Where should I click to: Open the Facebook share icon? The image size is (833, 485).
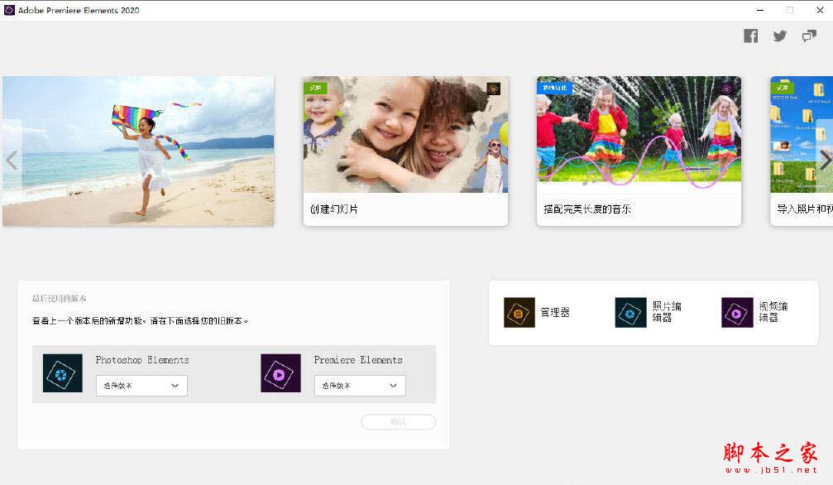pos(750,36)
